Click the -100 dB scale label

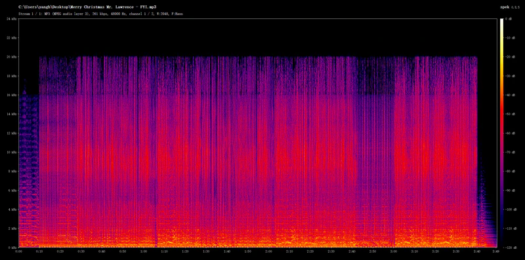point(511,209)
